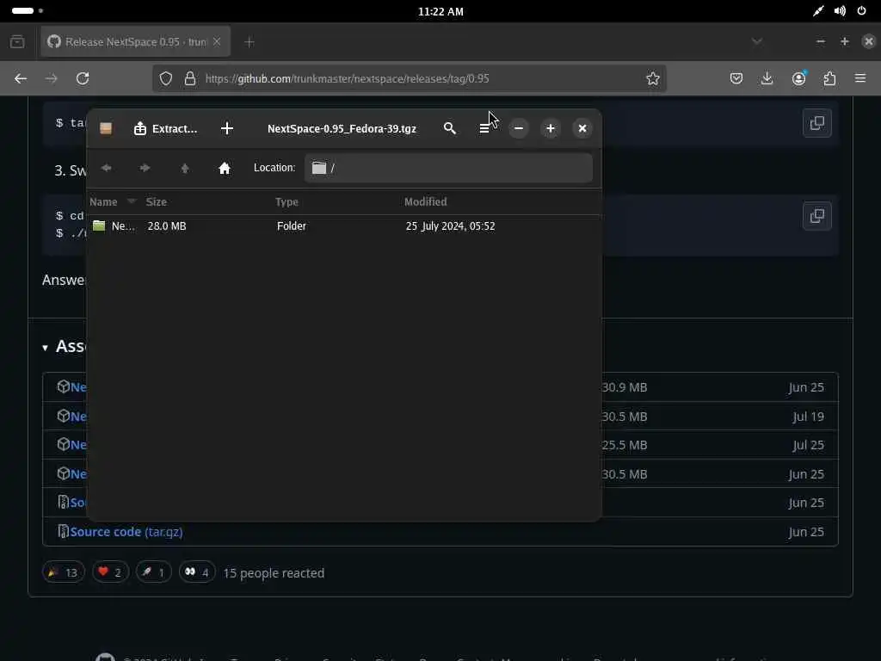Open search in archive manager
The height and width of the screenshot is (661, 881).
click(x=449, y=129)
